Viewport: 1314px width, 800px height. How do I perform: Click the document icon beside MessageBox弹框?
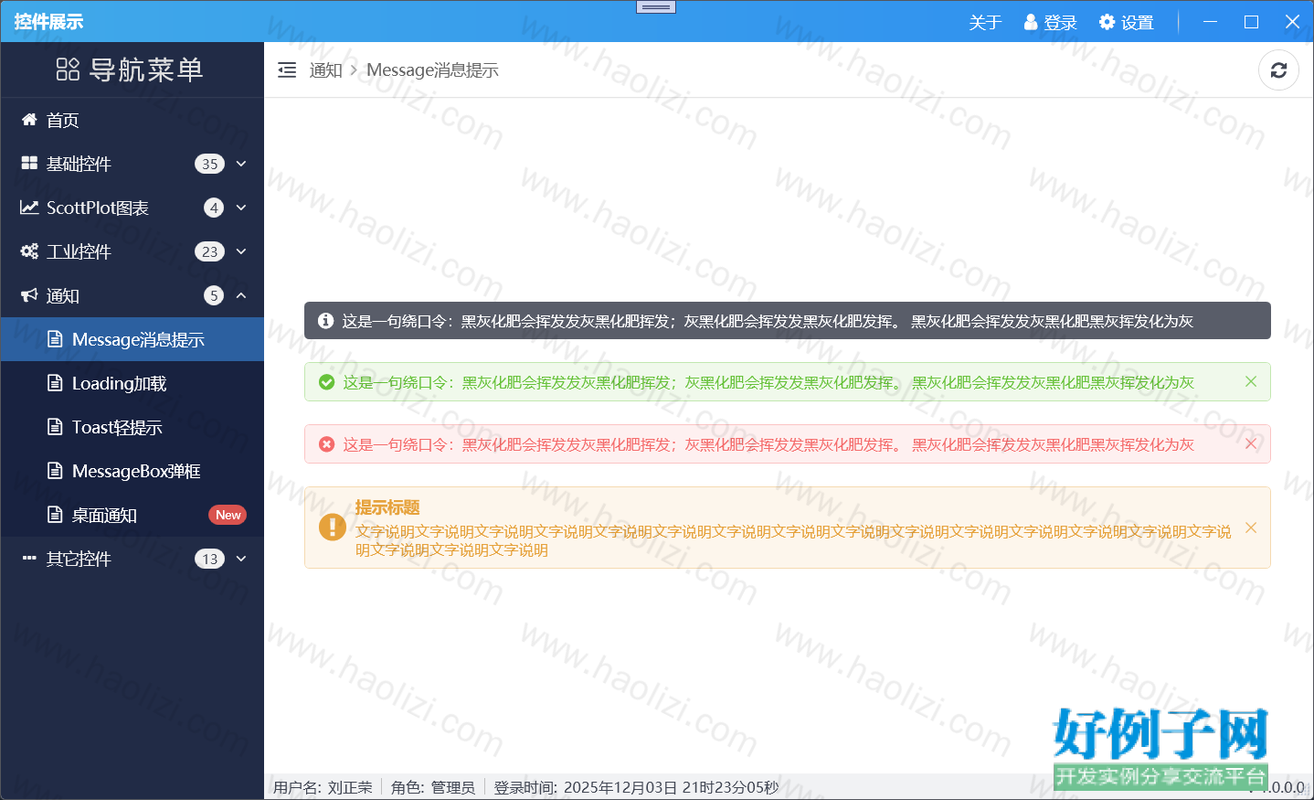tap(55, 471)
